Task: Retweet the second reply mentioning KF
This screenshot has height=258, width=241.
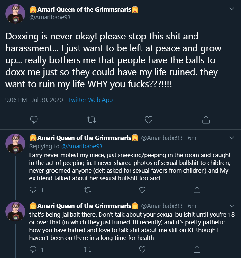Action: click(88, 250)
